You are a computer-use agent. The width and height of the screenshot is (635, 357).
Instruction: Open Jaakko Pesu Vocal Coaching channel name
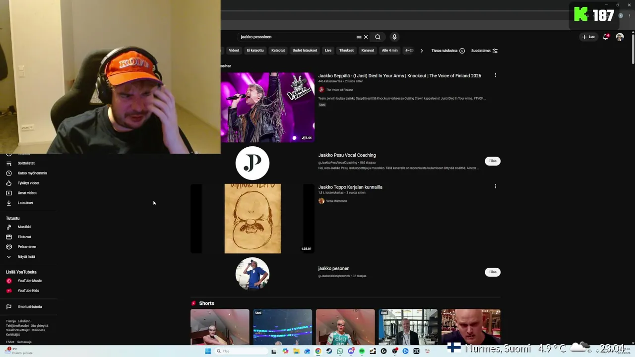pos(347,155)
